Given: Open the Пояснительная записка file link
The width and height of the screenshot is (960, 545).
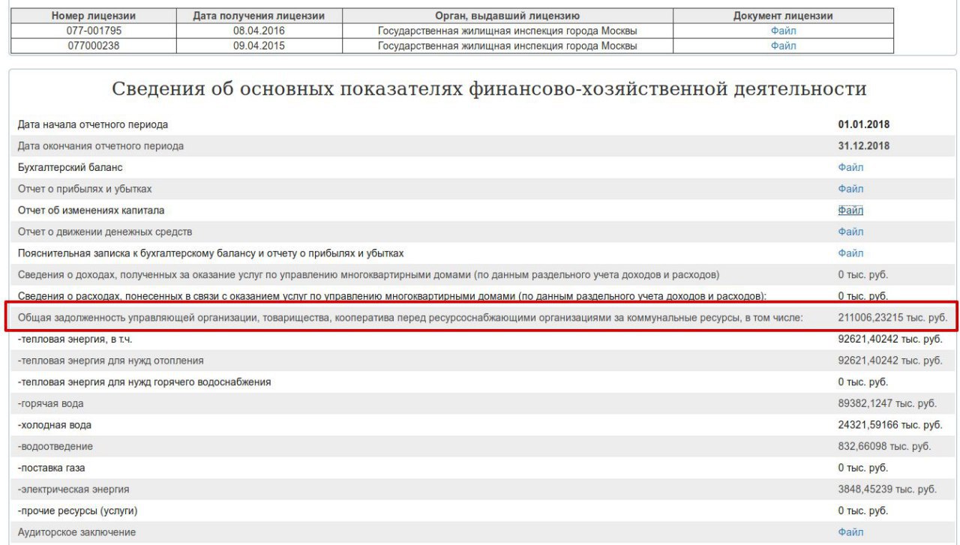Looking at the screenshot, I should (x=850, y=253).
